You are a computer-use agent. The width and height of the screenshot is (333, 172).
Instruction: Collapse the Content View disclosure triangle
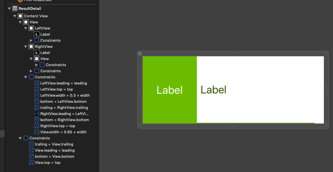[15, 16]
